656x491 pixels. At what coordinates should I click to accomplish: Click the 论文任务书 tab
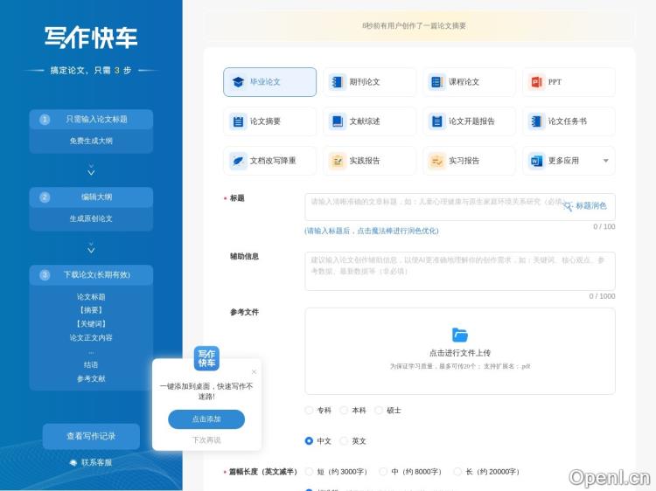pos(569,121)
